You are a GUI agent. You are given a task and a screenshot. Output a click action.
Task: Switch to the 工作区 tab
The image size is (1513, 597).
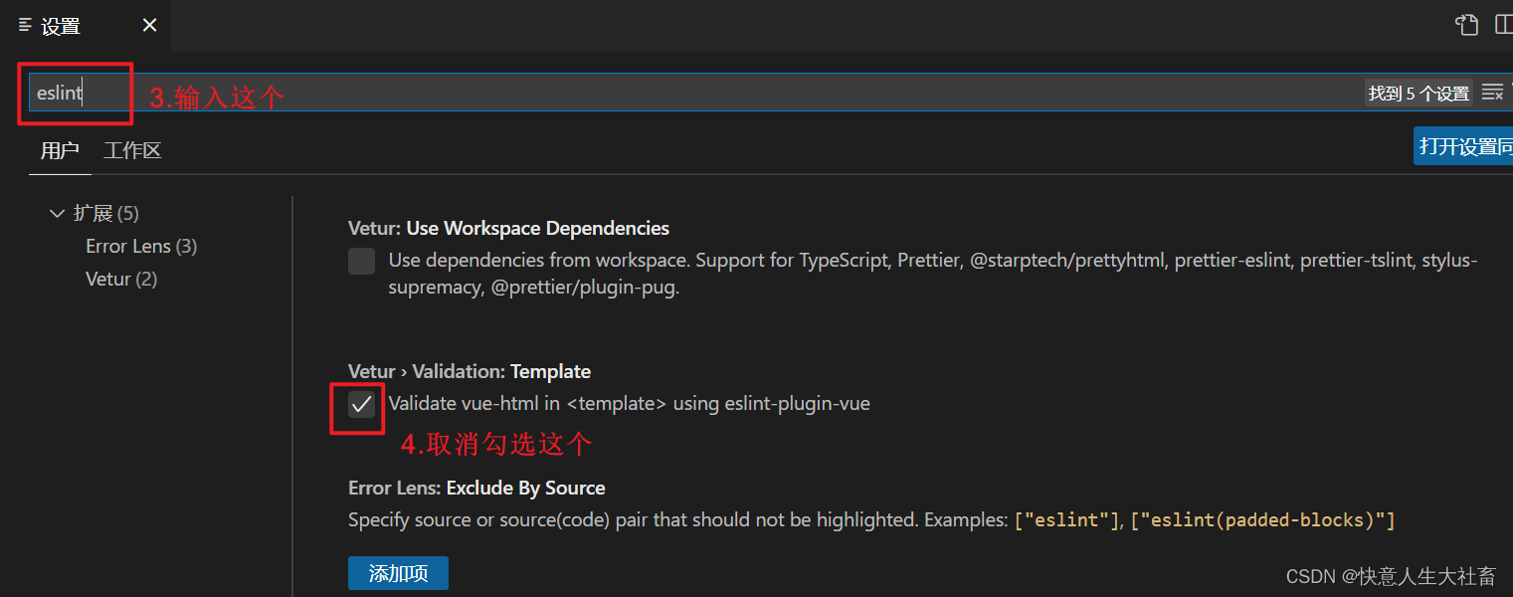(x=131, y=150)
